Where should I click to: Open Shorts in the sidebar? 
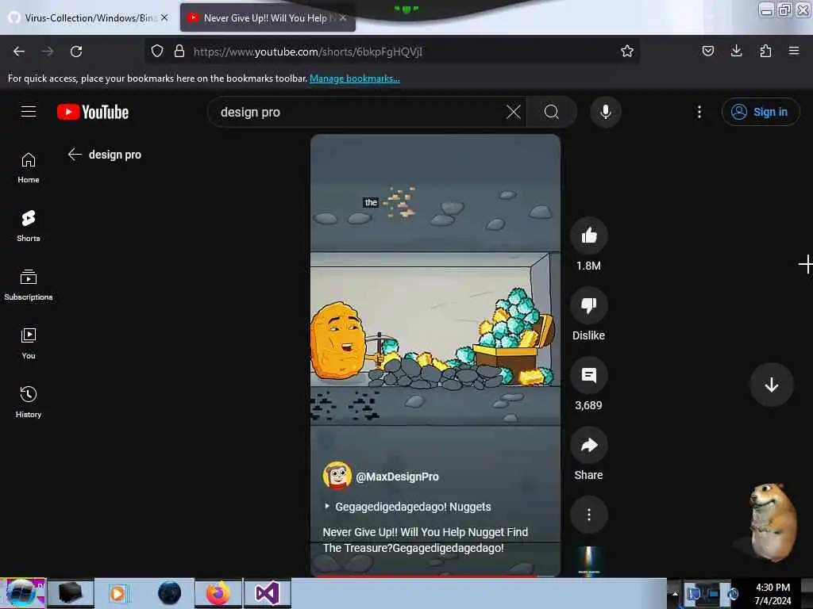pyautogui.click(x=29, y=226)
